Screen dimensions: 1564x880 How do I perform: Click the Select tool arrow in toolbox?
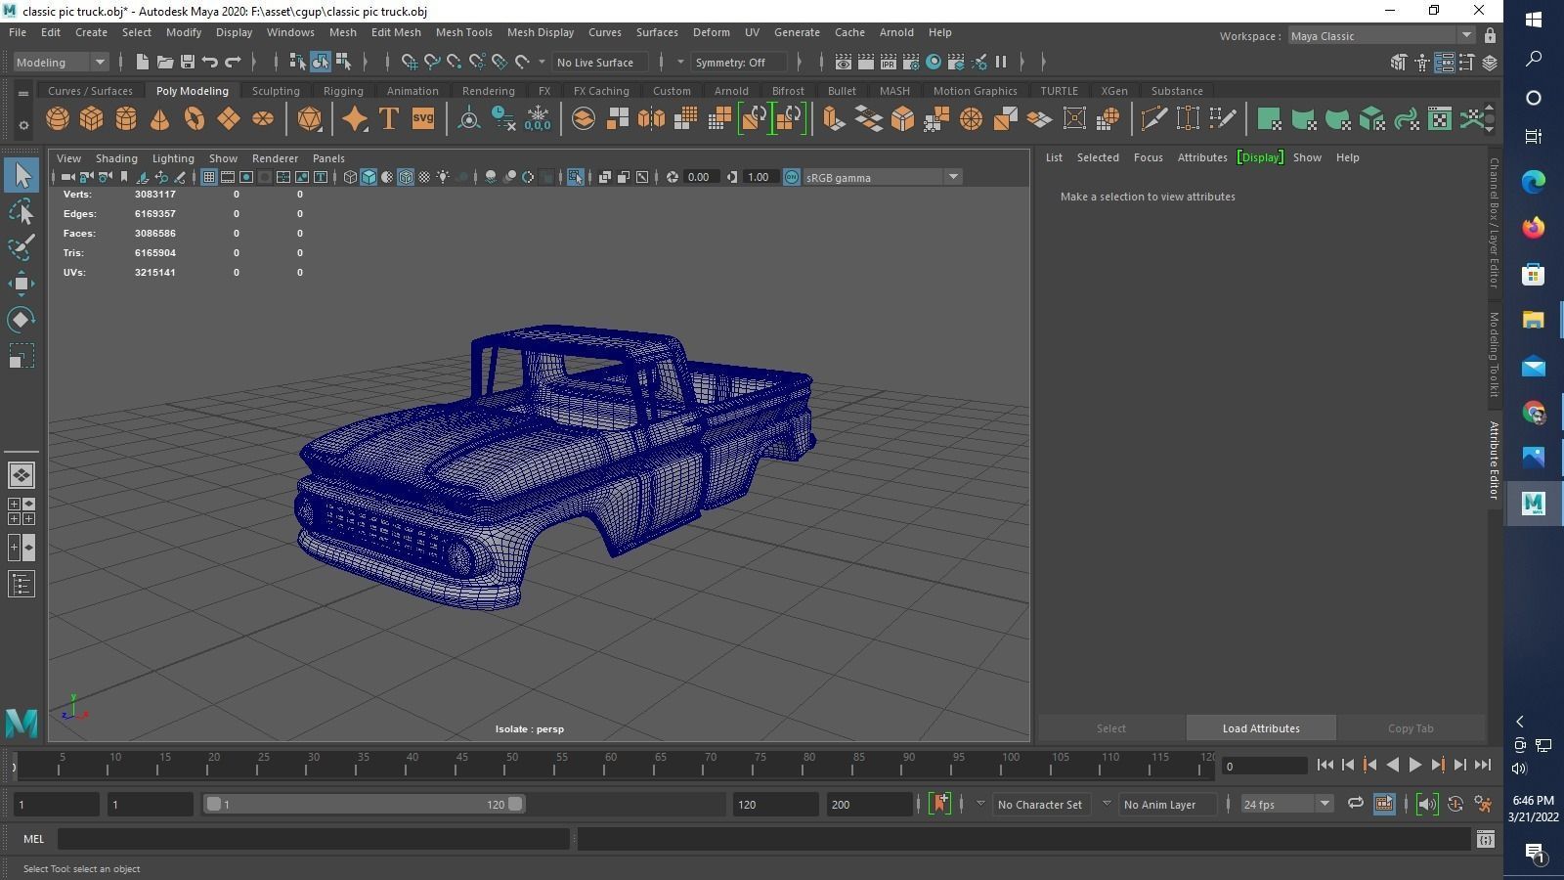pos(22,175)
